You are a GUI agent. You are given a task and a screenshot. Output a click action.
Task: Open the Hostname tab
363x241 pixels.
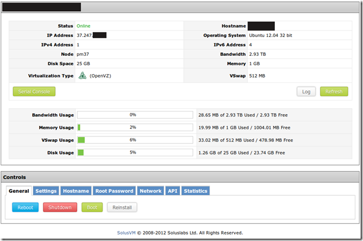click(76, 191)
